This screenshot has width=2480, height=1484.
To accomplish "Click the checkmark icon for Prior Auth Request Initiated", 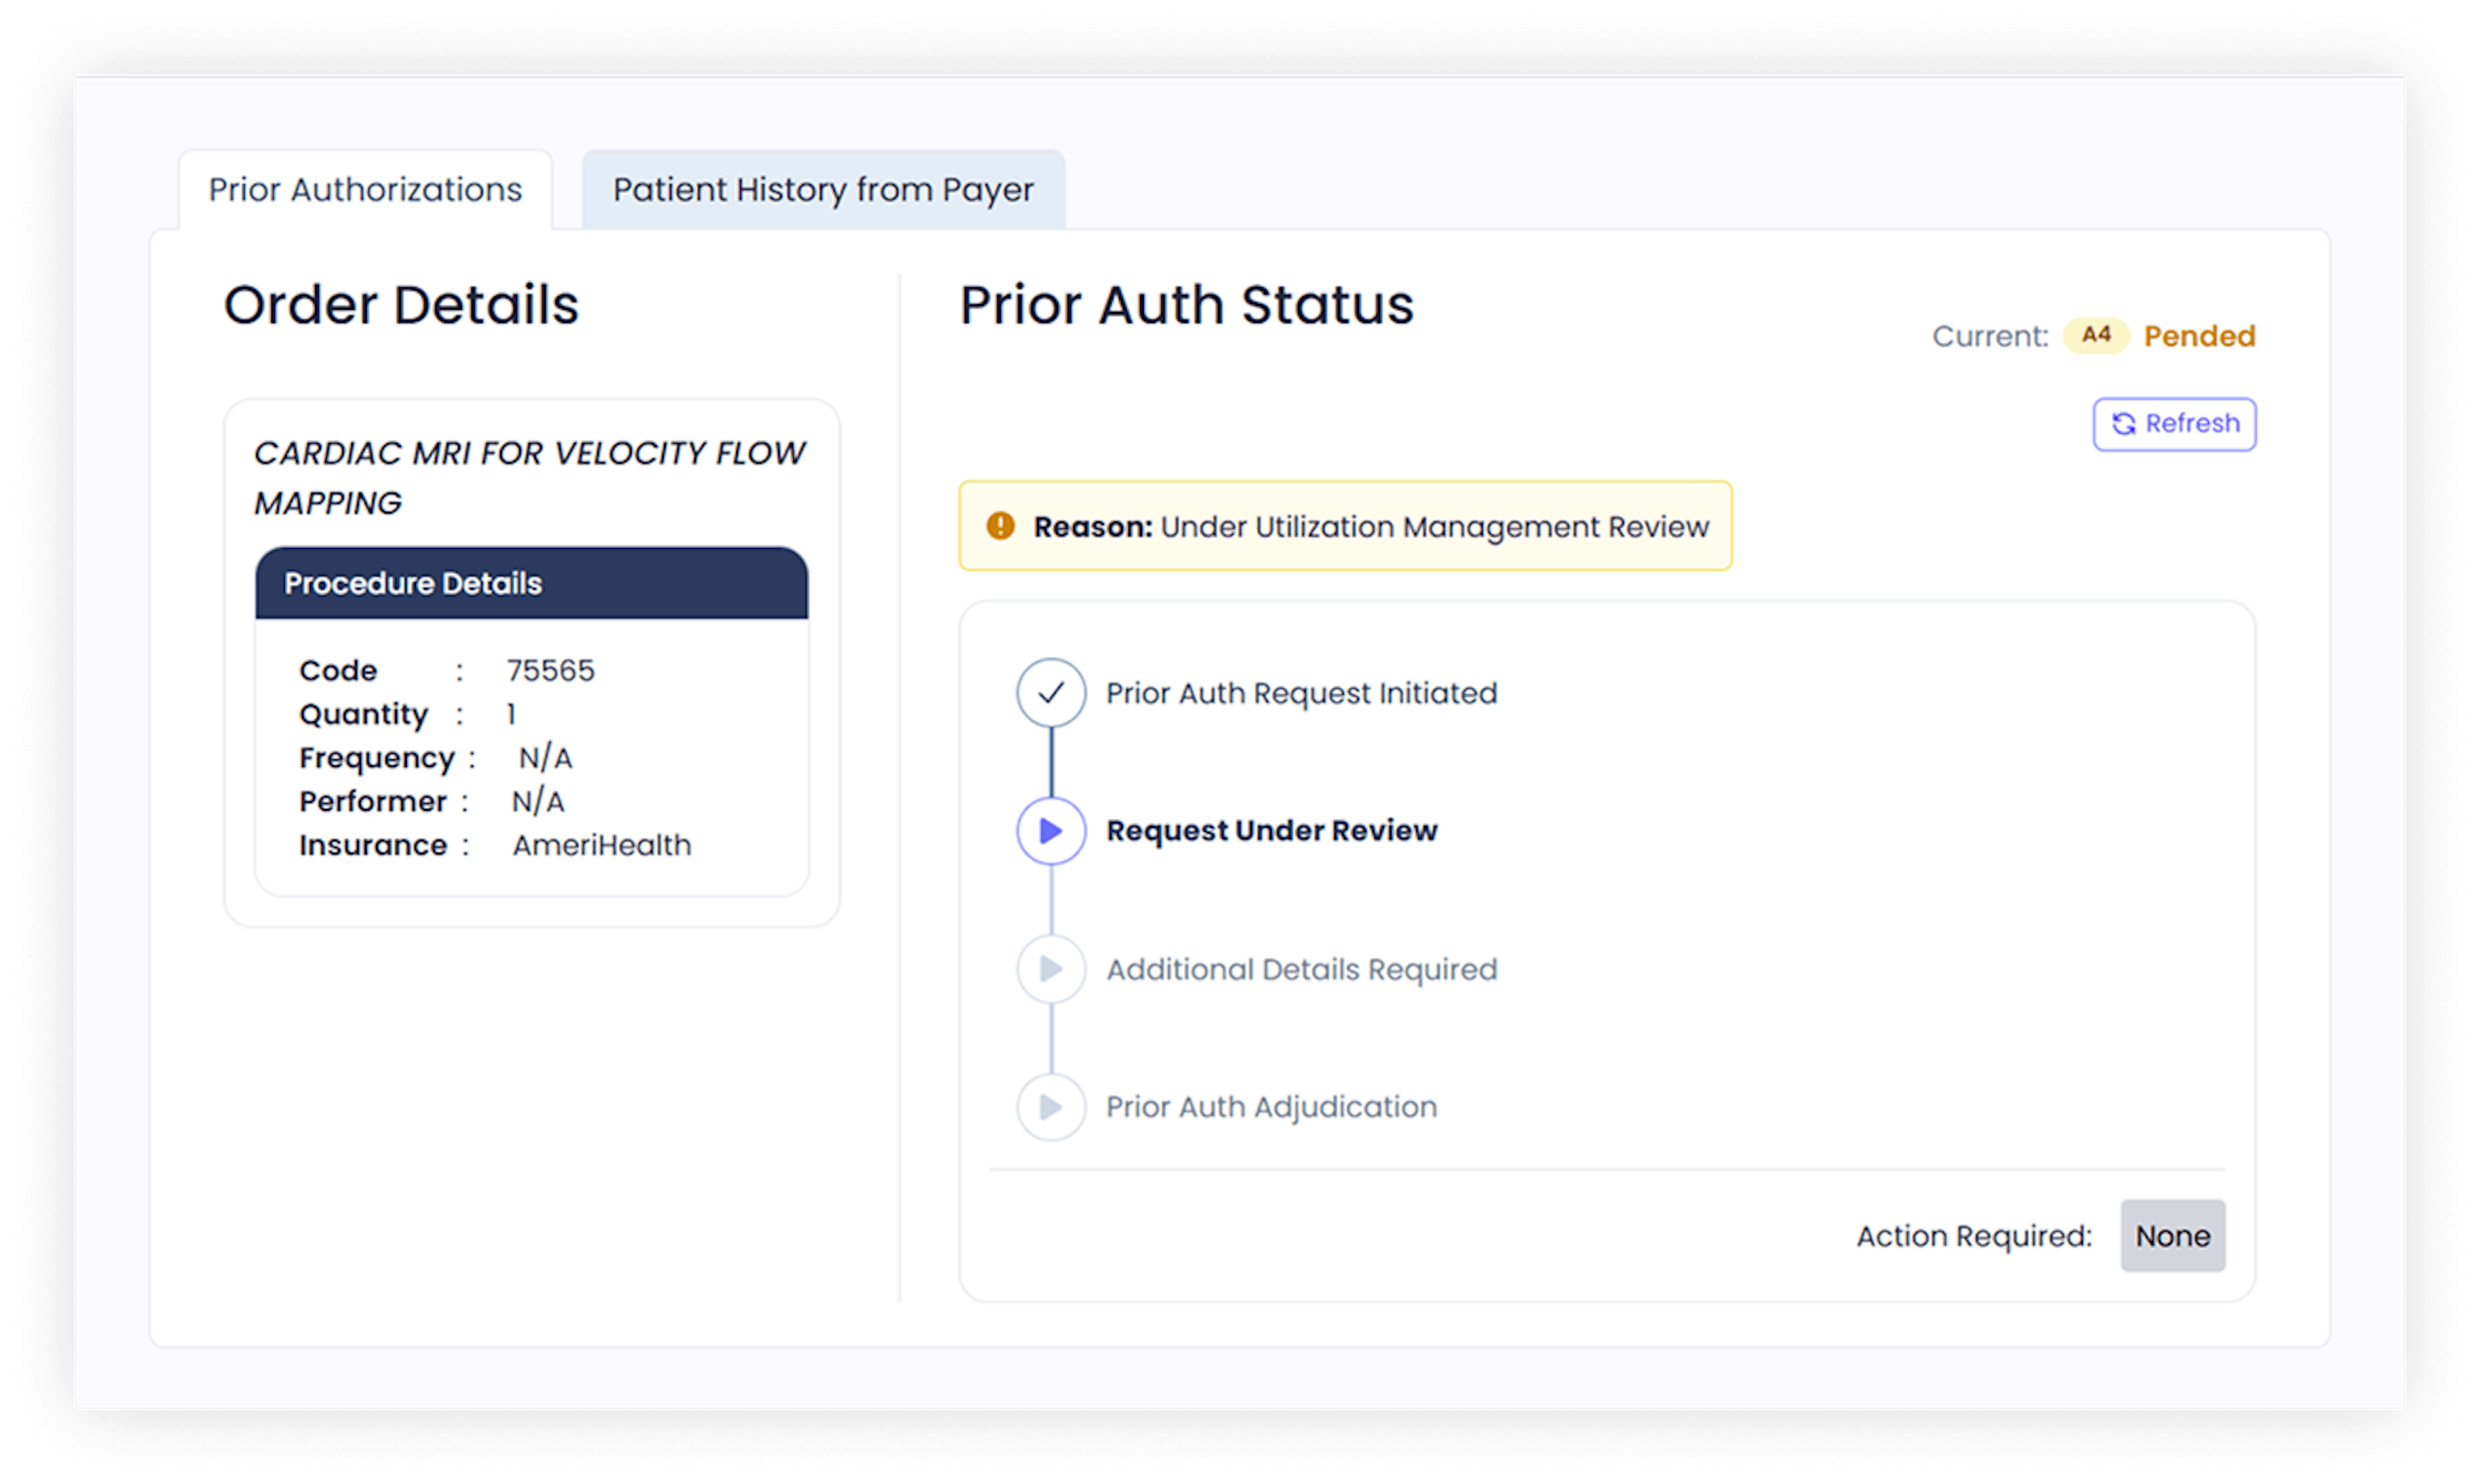I will point(1051,692).
